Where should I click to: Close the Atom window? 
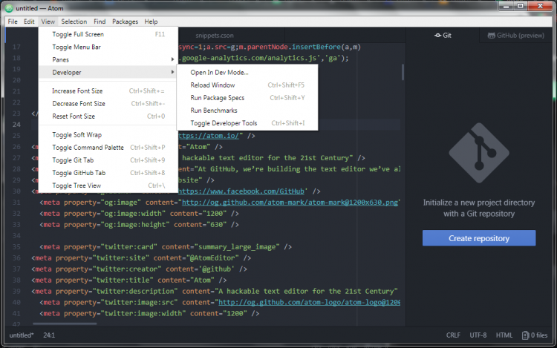click(540, 6)
